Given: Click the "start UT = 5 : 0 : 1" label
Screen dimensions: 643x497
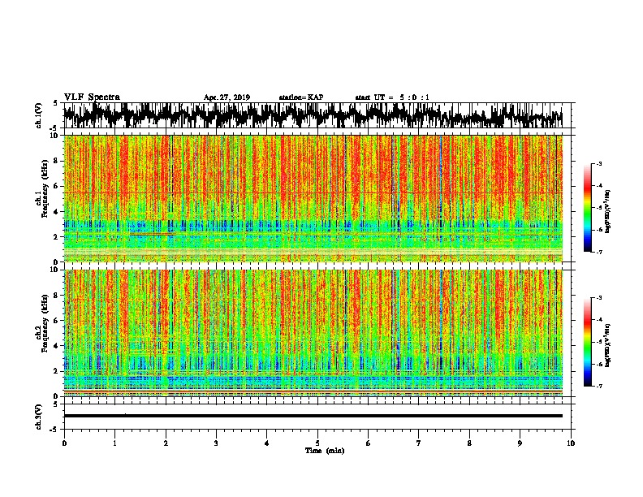Looking at the screenshot, I should tap(392, 97).
